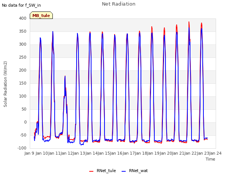The width and height of the screenshot is (238, 178).
Task: Click the 0 y-axis value
Action: pyautogui.click(x=25, y=122)
